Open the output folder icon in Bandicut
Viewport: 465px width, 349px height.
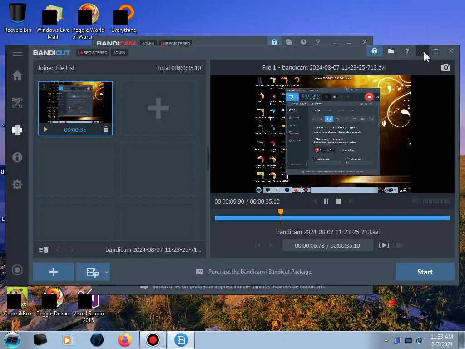[391, 51]
